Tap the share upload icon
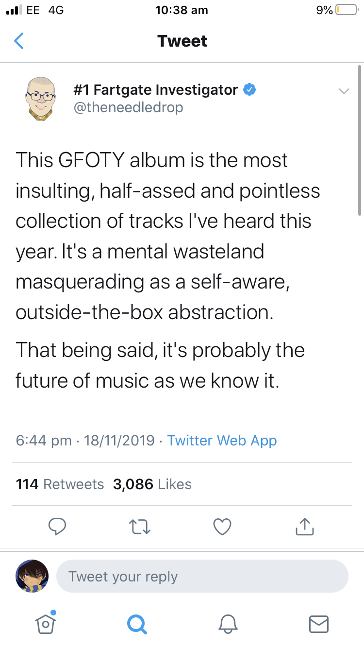Image resolution: width=364 pixels, height=648 pixels. point(305,526)
